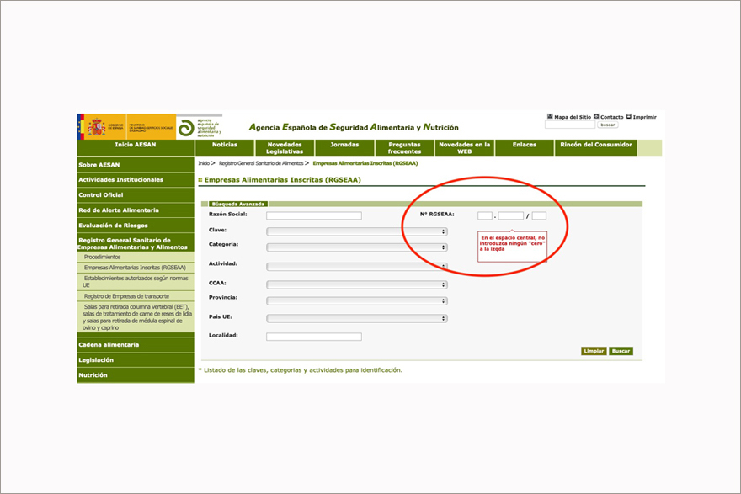Click the Imprimir print link
The image size is (741, 494).
644,117
